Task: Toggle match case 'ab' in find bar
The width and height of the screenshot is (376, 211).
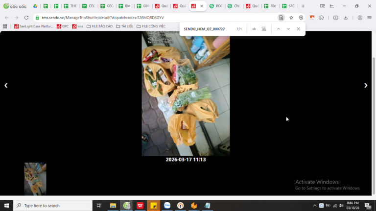Action: [254, 29]
